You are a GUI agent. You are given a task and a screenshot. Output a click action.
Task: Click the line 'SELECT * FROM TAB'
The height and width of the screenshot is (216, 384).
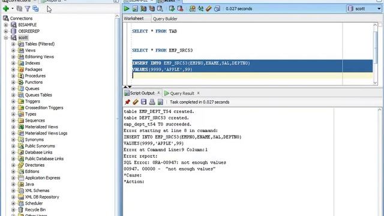click(154, 31)
